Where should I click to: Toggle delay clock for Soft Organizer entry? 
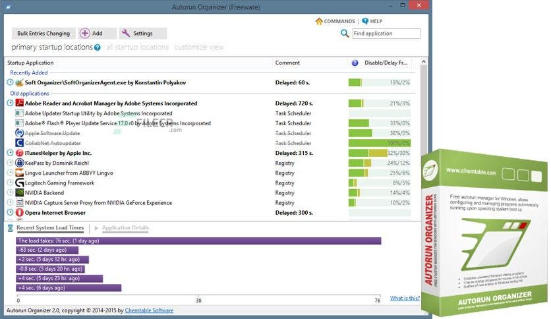(x=10, y=82)
